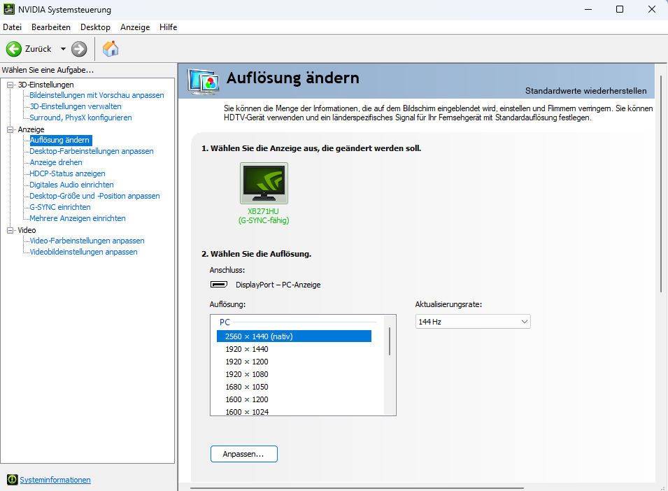This screenshot has height=491, width=668.
Task: Collapse the 3D-Einstellungen tree node
Action: tap(10, 85)
